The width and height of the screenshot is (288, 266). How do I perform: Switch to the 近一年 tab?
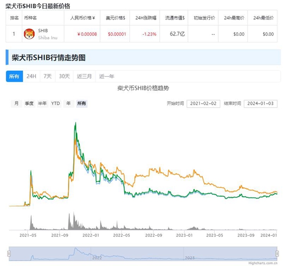pos(107,76)
